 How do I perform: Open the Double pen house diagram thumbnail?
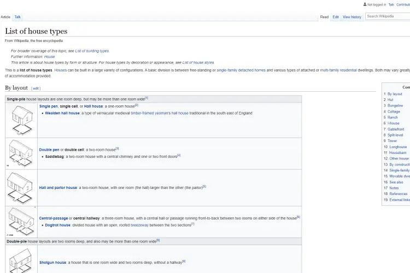pyautogui.click(x=20, y=153)
